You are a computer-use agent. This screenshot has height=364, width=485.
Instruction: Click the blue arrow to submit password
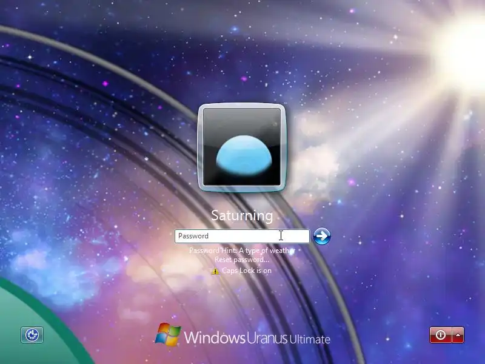pyautogui.click(x=322, y=236)
